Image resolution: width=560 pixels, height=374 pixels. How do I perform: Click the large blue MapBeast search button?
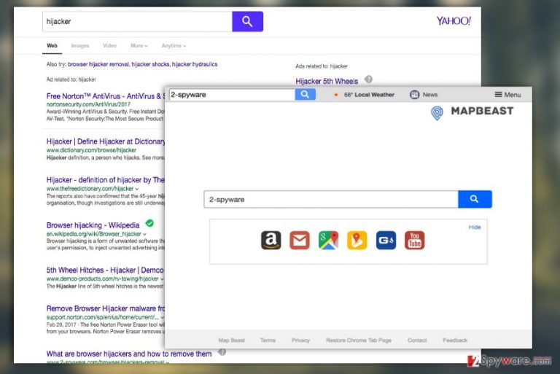tap(475, 199)
